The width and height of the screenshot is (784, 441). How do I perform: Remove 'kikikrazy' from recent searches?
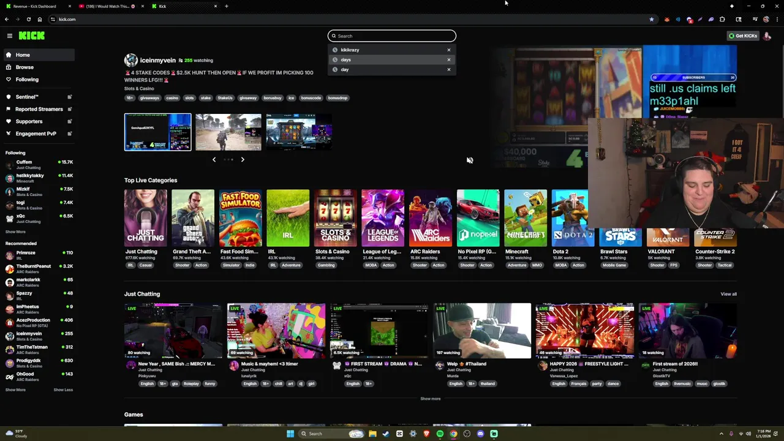(449, 50)
